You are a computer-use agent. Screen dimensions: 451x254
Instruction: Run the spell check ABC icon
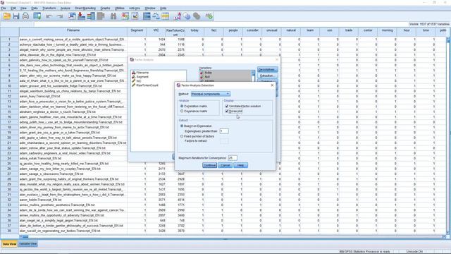pyautogui.click(x=209, y=16)
